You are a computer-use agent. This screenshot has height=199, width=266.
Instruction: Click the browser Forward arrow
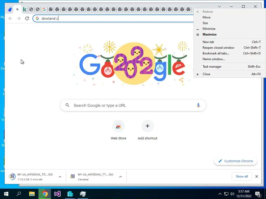[x=19, y=18]
